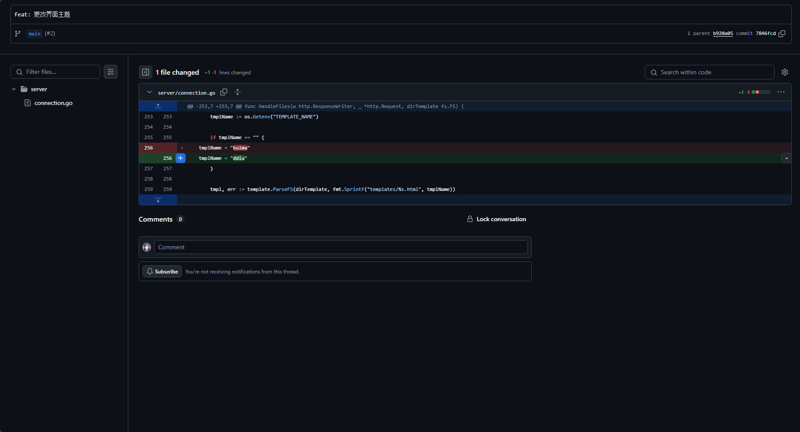Subscribe to this thread's notifications

pos(162,271)
